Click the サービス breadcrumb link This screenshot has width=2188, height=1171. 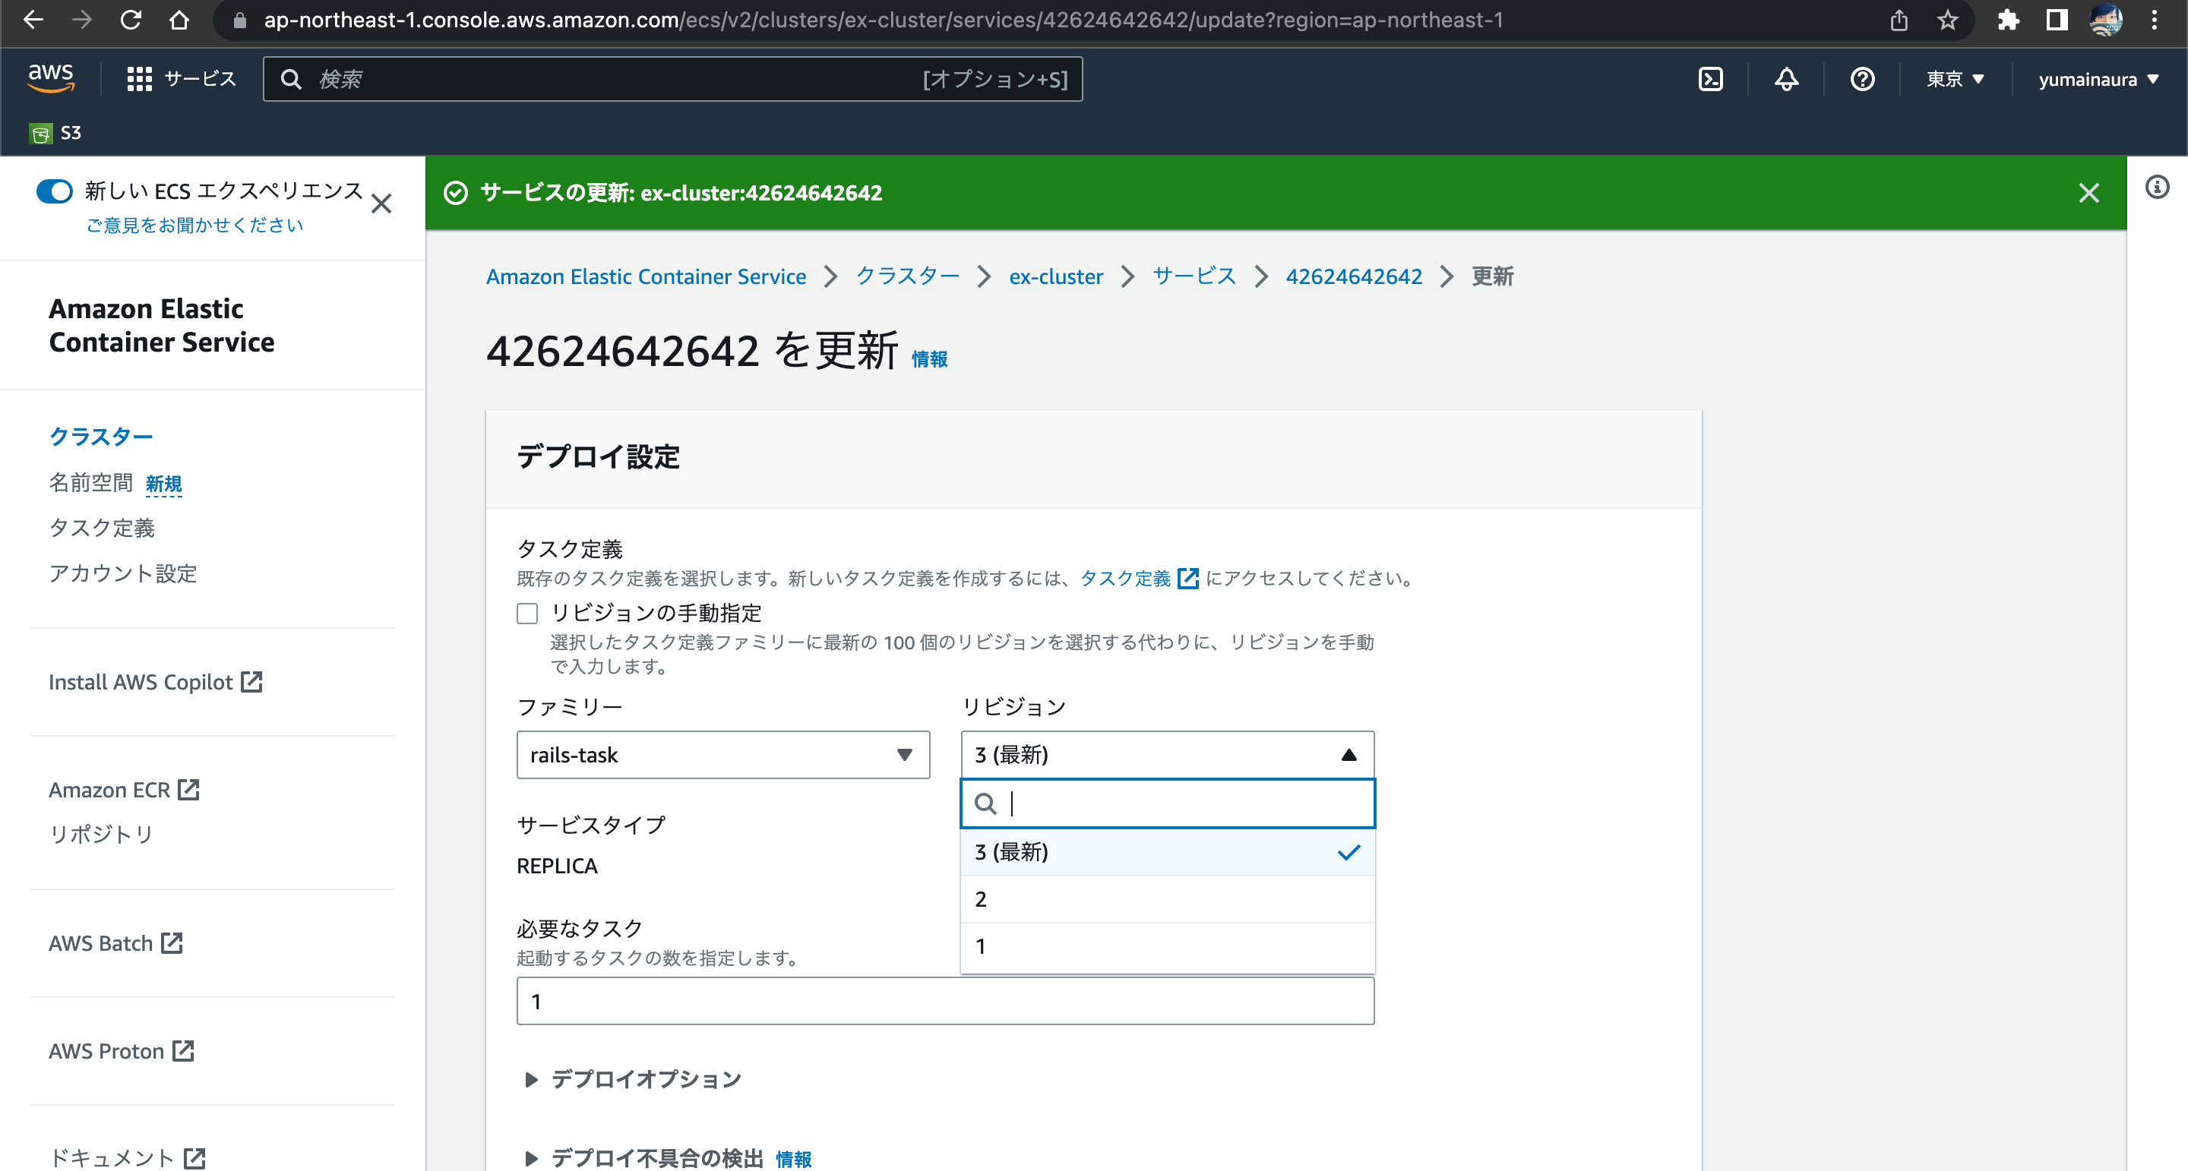[1194, 277]
